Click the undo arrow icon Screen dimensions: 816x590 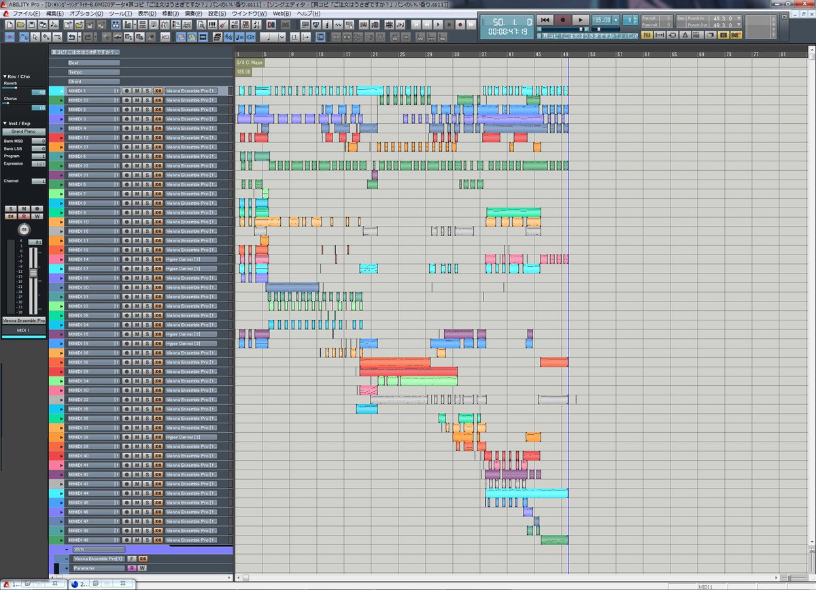coord(71,37)
